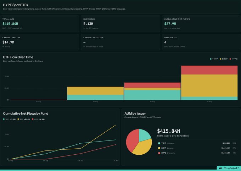Click the dash value under Largest Outflow

click(84, 42)
